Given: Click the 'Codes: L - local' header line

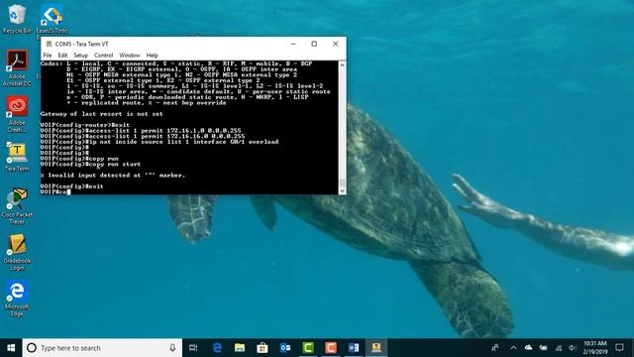Looking at the screenshot, I should 176,63.
